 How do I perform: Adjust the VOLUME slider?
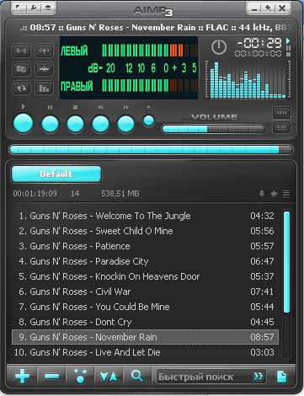[213, 129]
